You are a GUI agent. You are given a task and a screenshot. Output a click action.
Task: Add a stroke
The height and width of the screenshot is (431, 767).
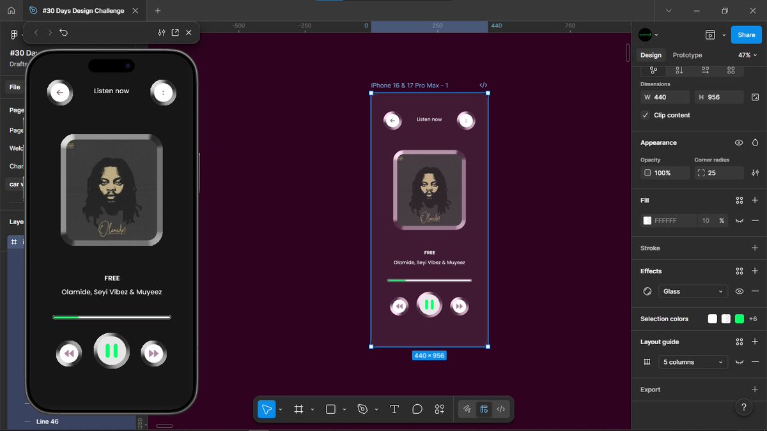pyautogui.click(x=755, y=248)
